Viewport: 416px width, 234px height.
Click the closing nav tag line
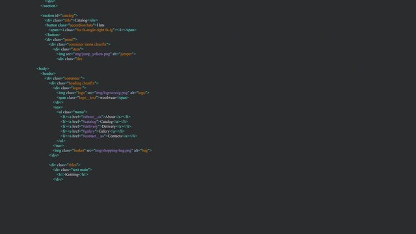(58, 146)
